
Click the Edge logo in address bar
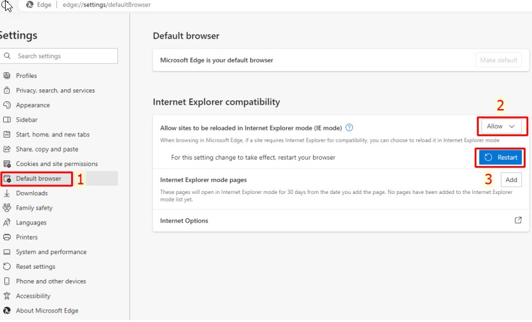[30, 5]
